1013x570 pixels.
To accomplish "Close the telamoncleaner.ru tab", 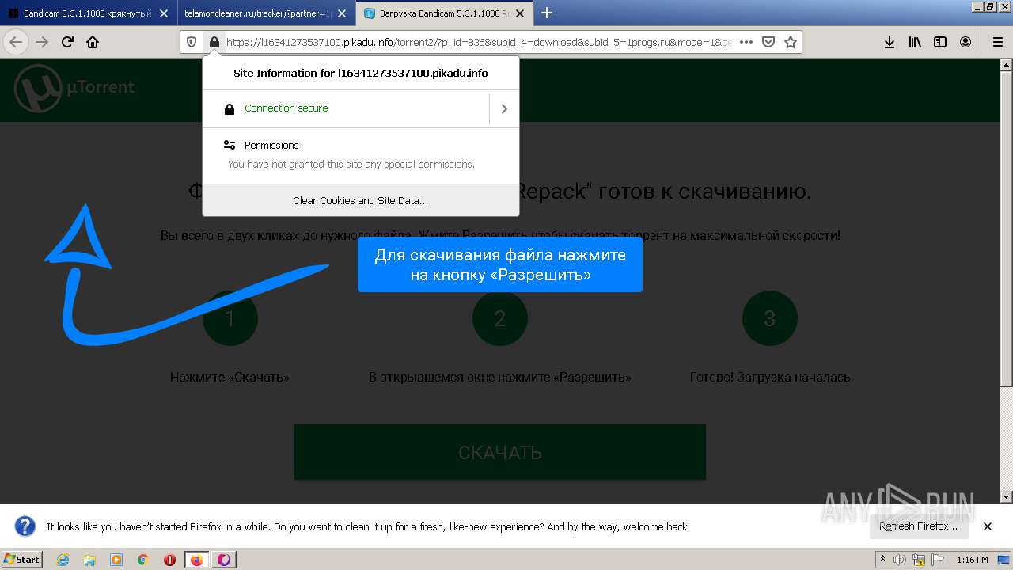I will [x=342, y=13].
